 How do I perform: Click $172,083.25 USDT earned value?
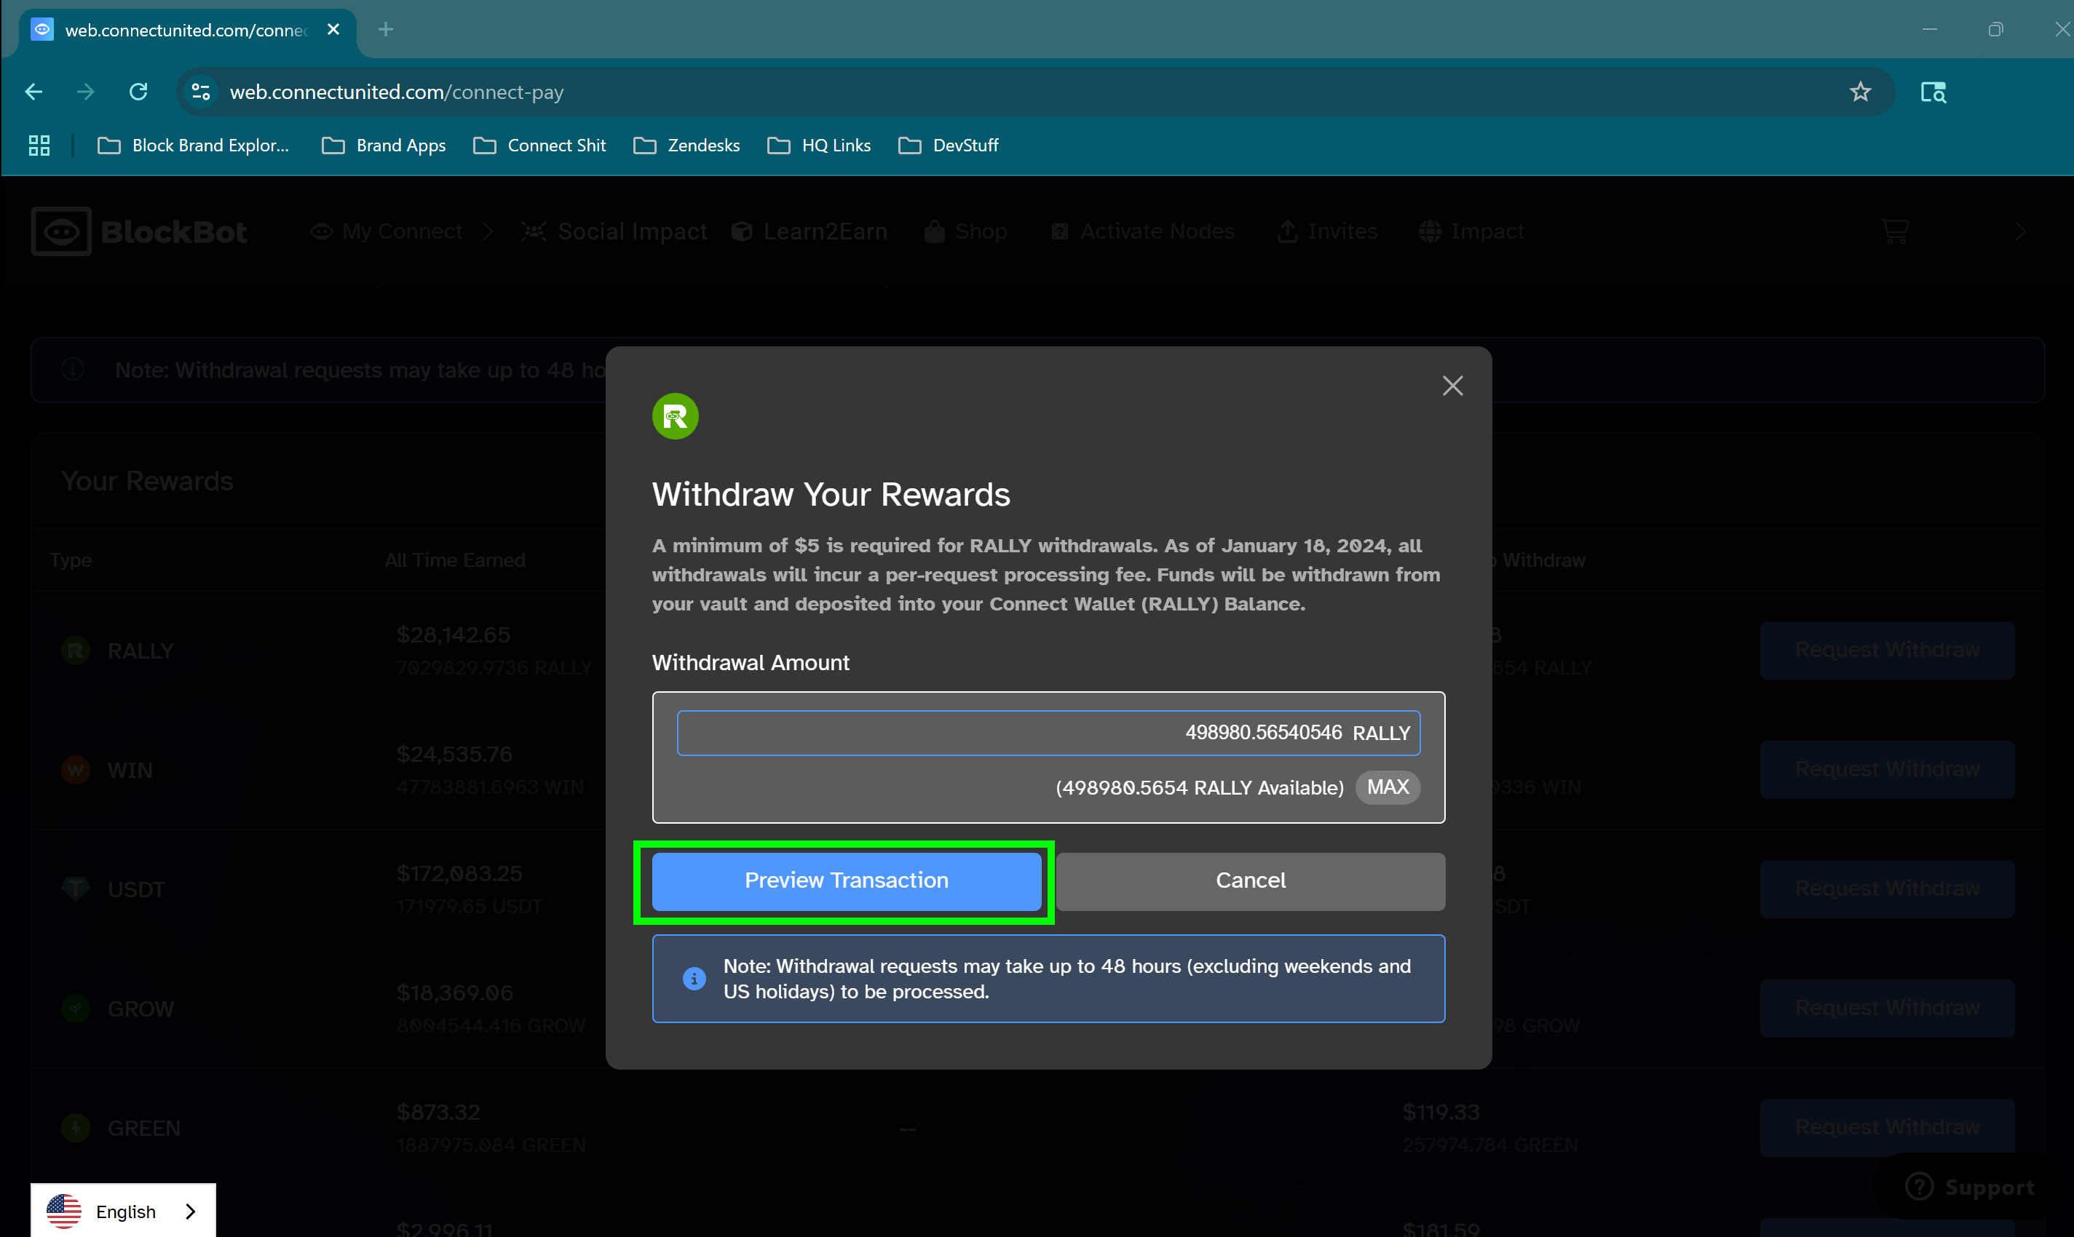(x=459, y=874)
